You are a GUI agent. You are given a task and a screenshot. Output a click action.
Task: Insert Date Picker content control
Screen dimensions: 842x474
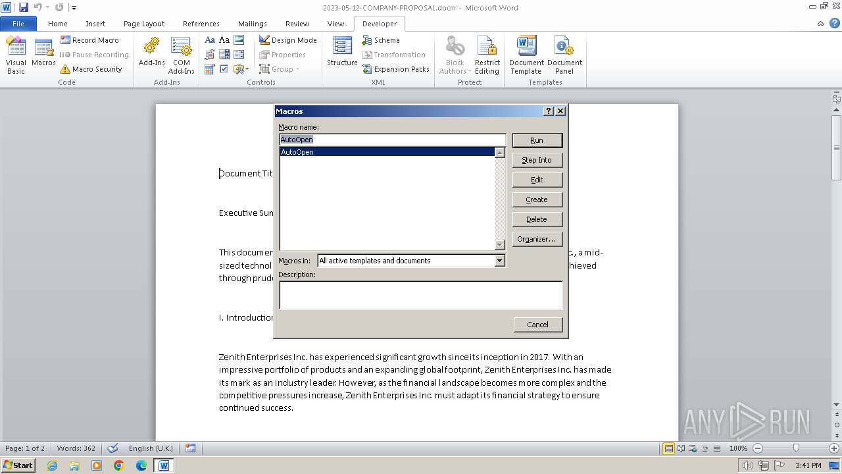pyautogui.click(x=210, y=69)
